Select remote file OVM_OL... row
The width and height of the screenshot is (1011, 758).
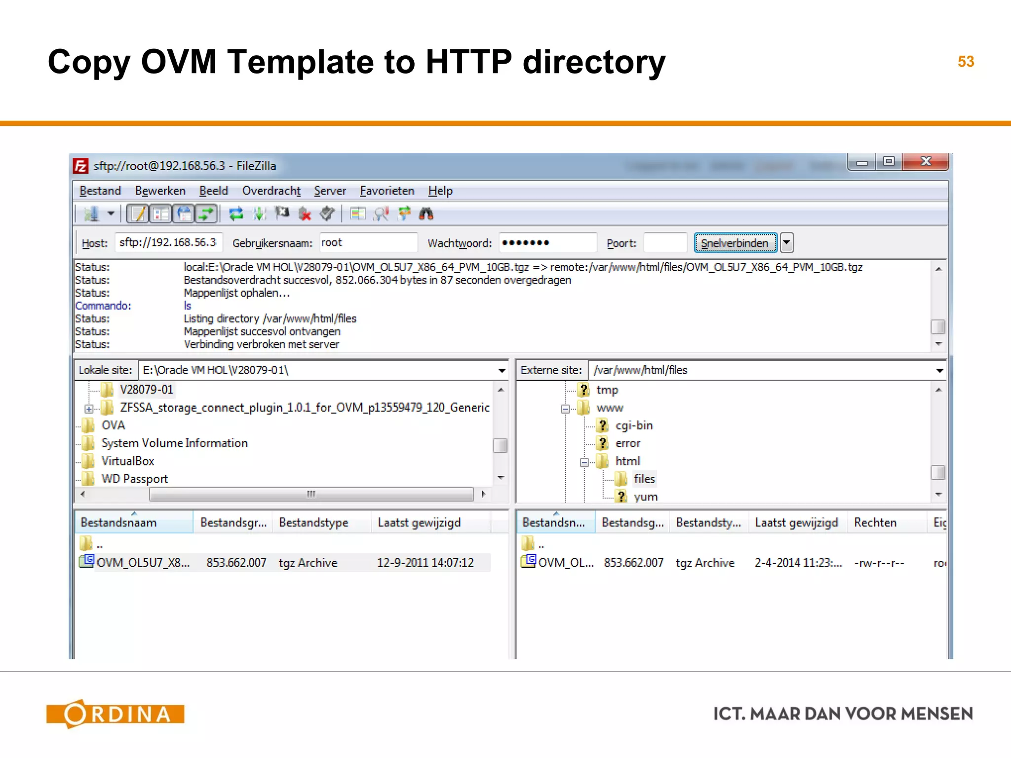[733, 563]
